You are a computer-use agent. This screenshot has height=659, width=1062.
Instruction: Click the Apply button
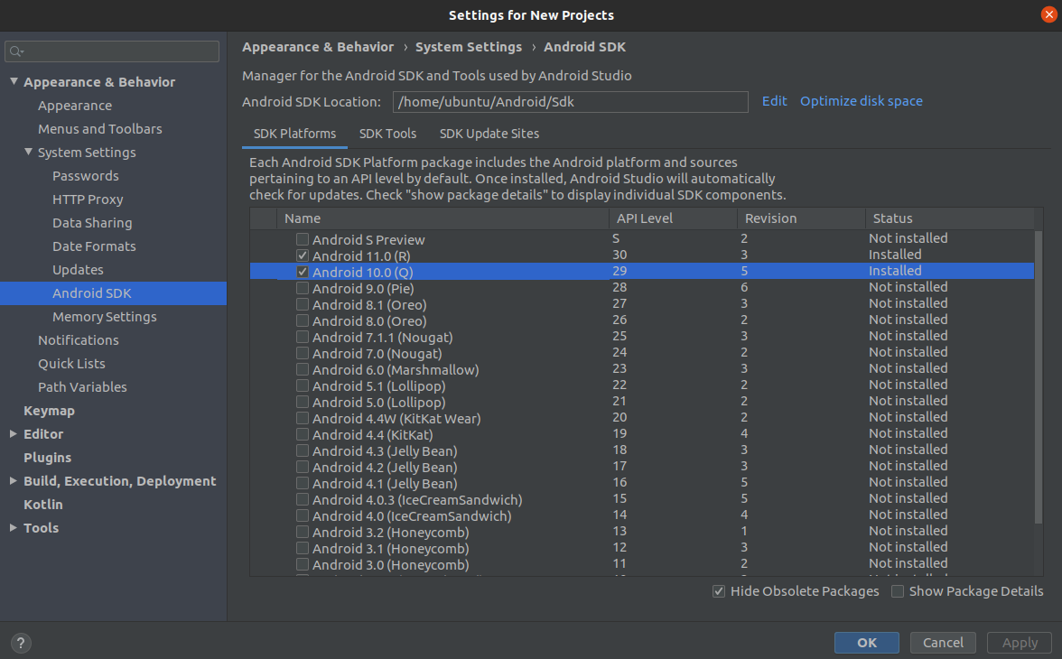(x=1020, y=642)
